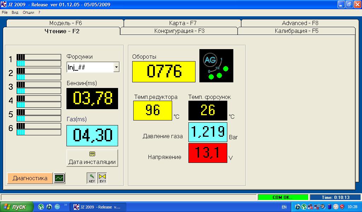Open the File menu
Viewport: 362px width, 212px height.
pyautogui.click(x=5, y=12)
